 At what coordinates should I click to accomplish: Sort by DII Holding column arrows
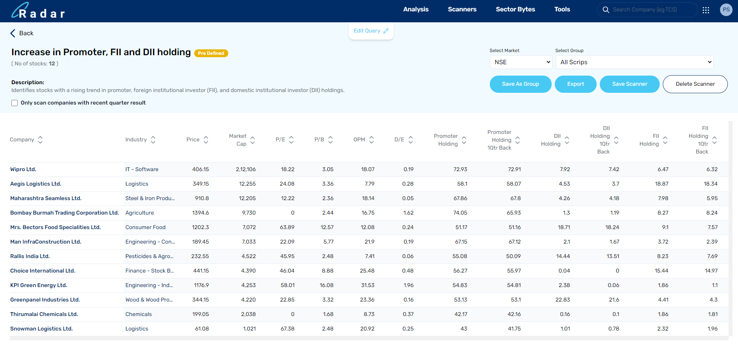coord(567,140)
